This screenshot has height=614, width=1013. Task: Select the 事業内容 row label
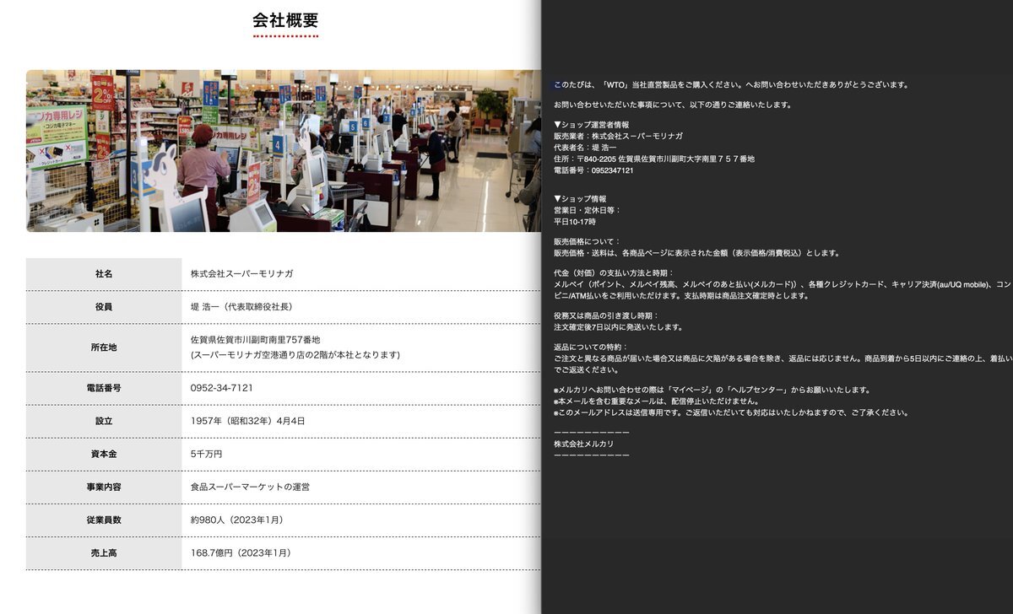pyautogui.click(x=104, y=487)
